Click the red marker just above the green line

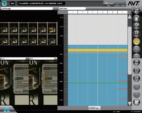click(x=123, y=81)
